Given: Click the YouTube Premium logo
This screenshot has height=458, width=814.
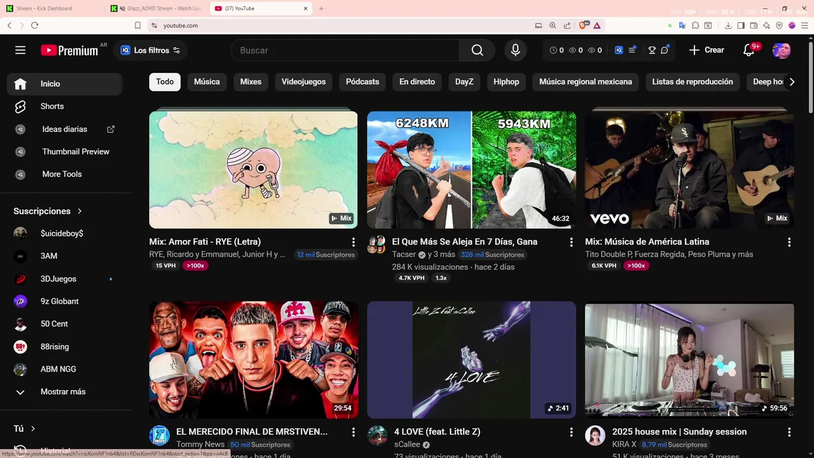Looking at the screenshot, I should [x=69, y=50].
